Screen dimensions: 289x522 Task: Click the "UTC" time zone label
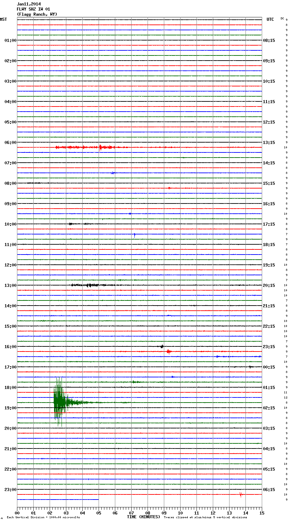tap(270, 19)
